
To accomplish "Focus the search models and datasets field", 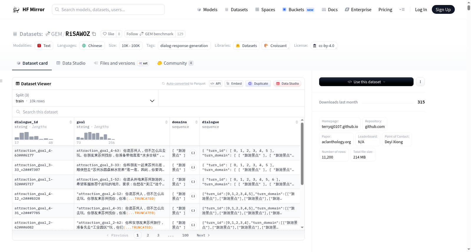I will click(108, 9).
